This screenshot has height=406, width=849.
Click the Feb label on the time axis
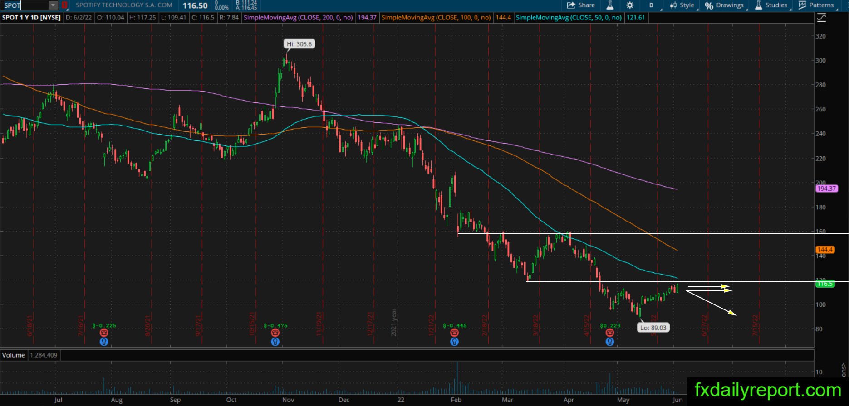click(x=456, y=400)
